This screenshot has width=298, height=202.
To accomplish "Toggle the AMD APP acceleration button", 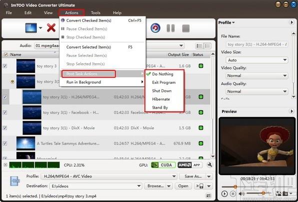I will (190, 165).
